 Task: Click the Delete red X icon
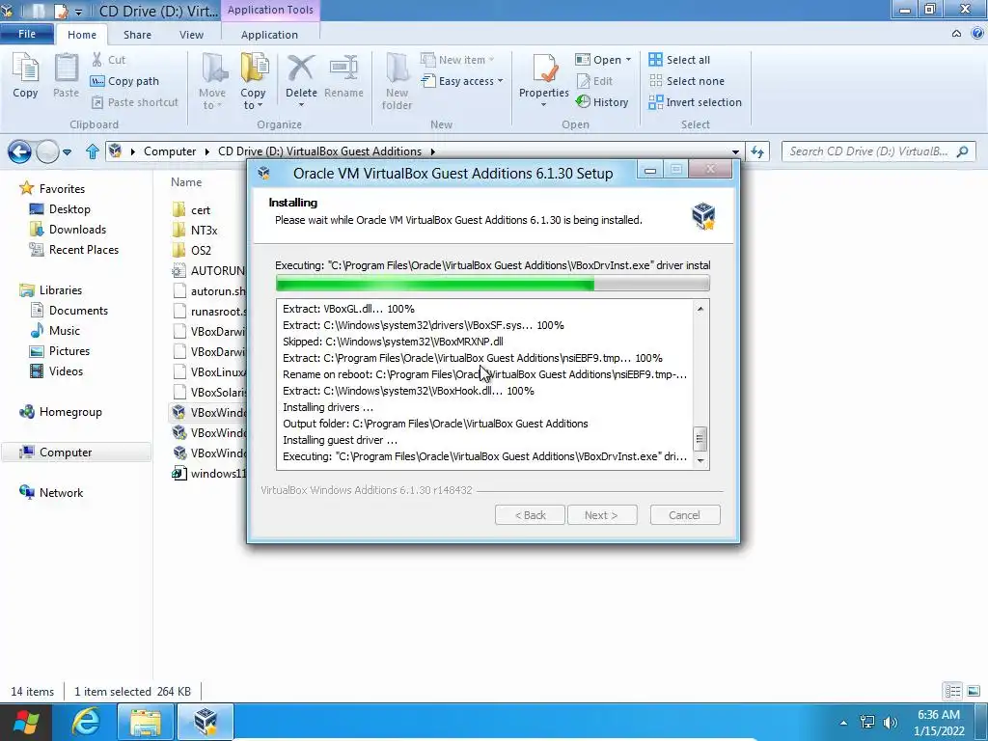click(x=301, y=69)
